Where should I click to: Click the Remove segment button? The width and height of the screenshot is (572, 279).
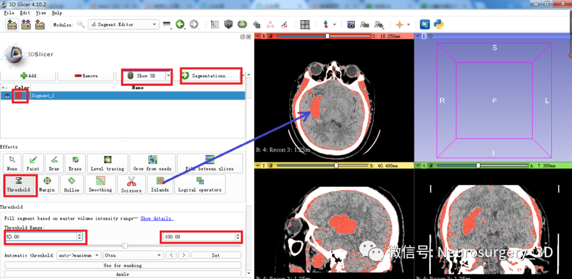pyautogui.click(x=86, y=76)
